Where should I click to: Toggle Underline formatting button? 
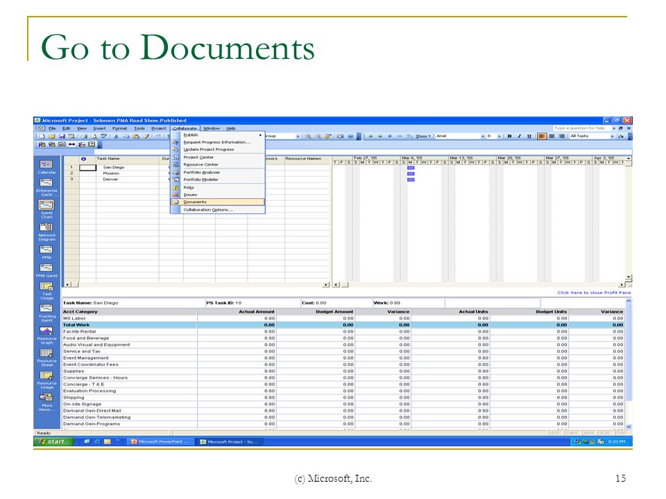click(x=529, y=137)
